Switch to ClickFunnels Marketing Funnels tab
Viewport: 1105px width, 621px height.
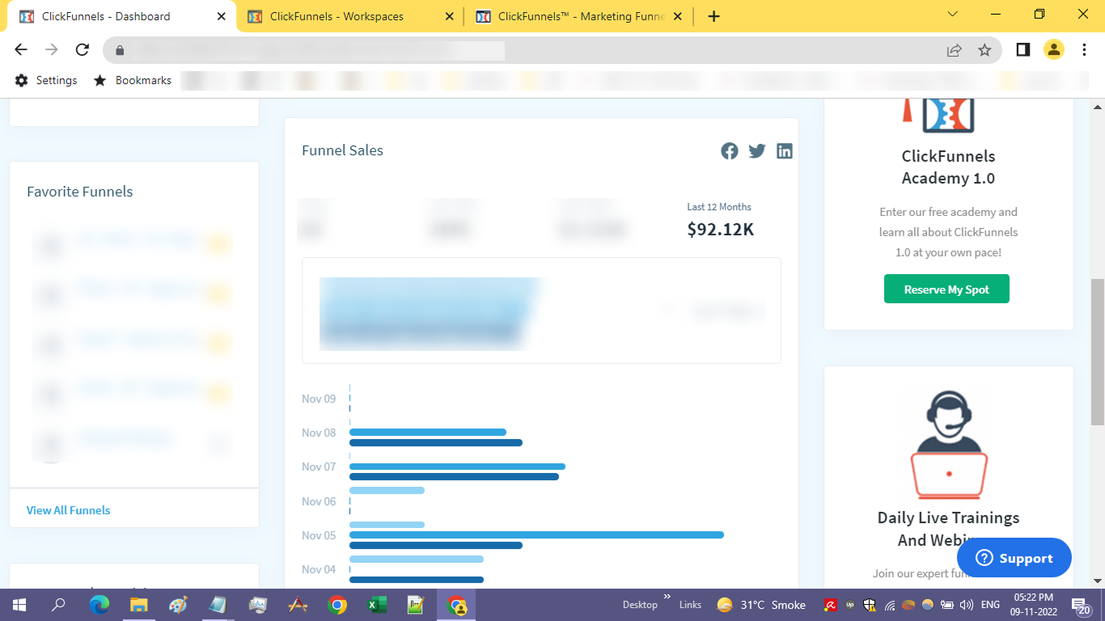pyautogui.click(x=578, y=16)
